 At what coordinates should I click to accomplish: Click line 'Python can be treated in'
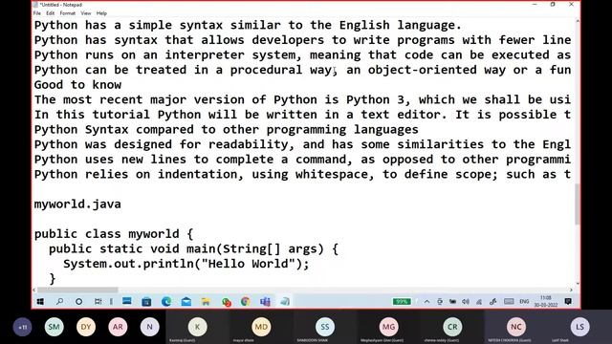pyautogui.click(x=302, y=70)
